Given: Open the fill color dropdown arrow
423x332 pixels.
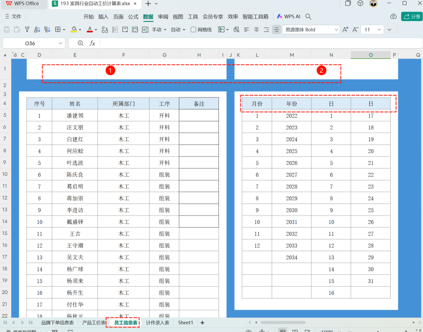Looking at the screenshot, I should pos(80,30).
